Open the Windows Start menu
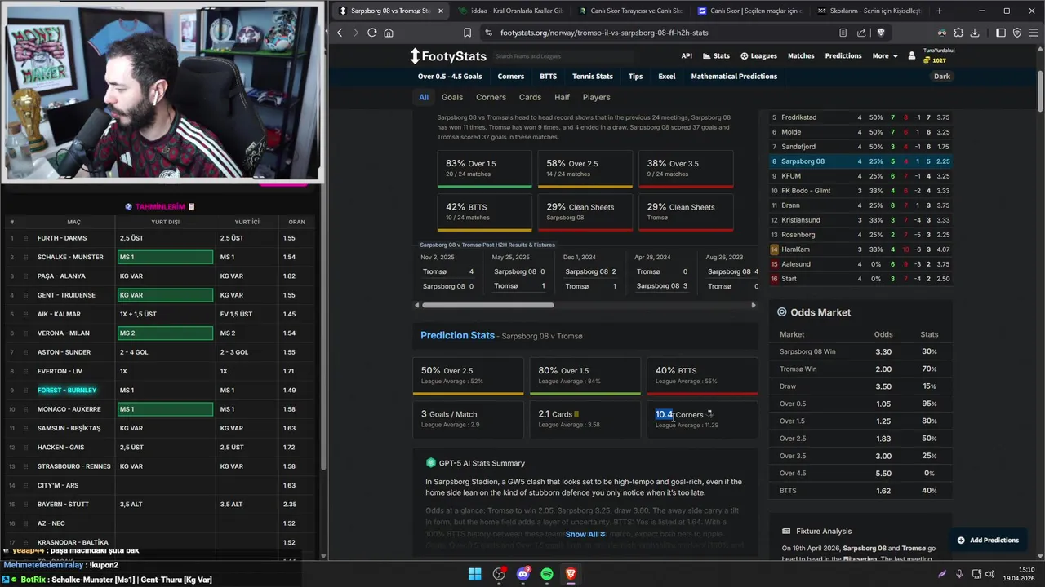 (474, 574)
